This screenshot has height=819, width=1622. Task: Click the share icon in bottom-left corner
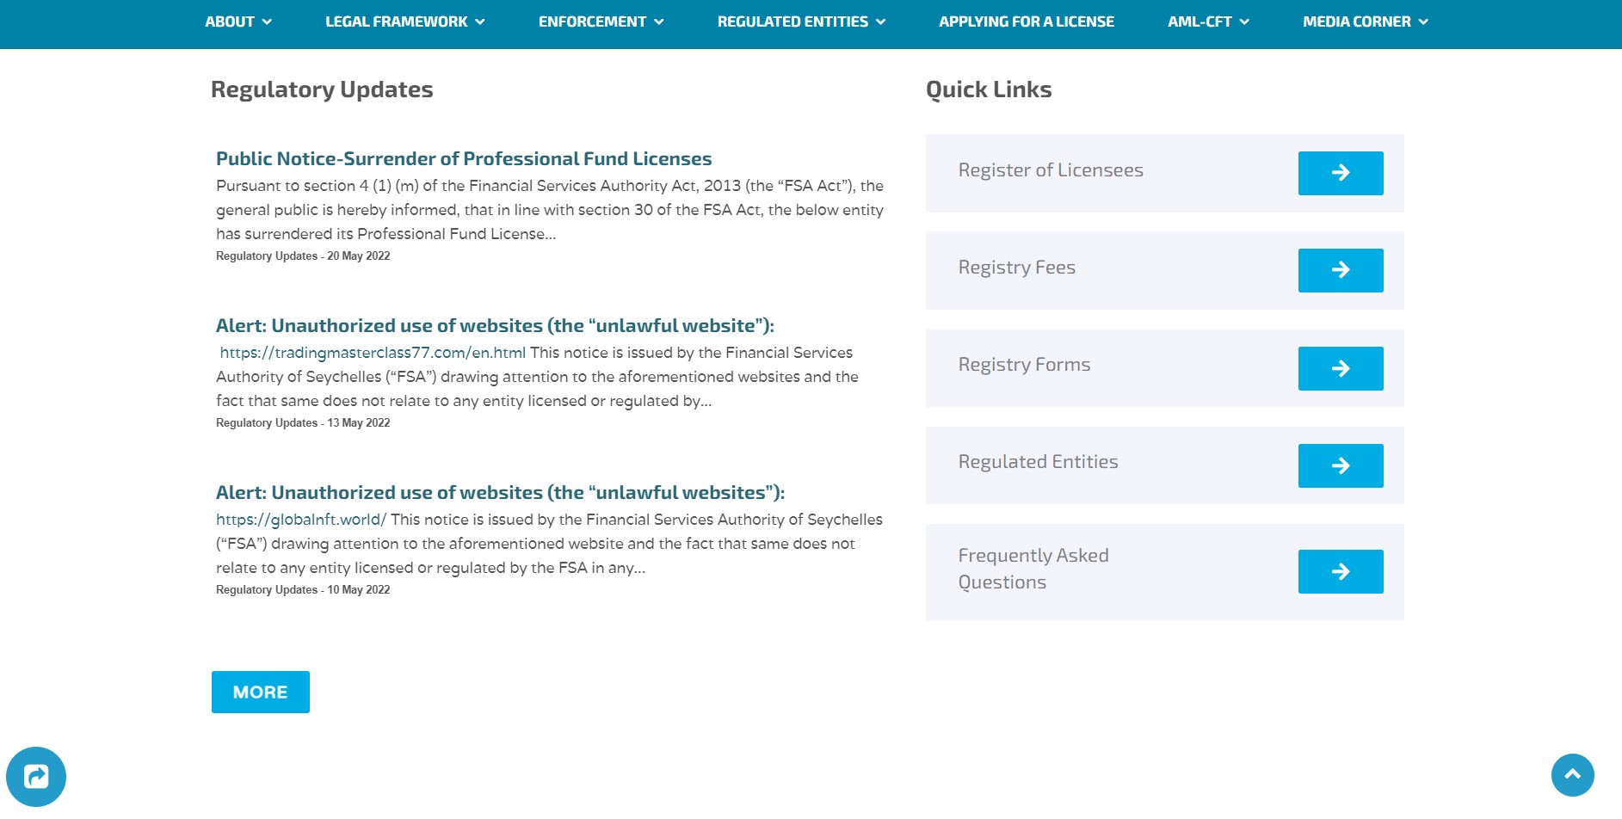(36, 777)
